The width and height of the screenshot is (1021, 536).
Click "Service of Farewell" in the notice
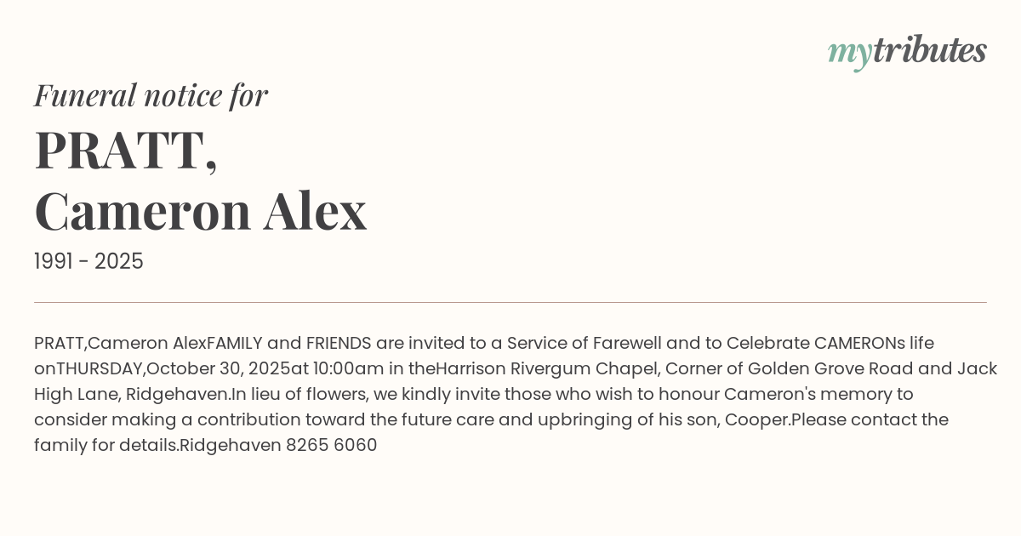click(x=584, y=343)
